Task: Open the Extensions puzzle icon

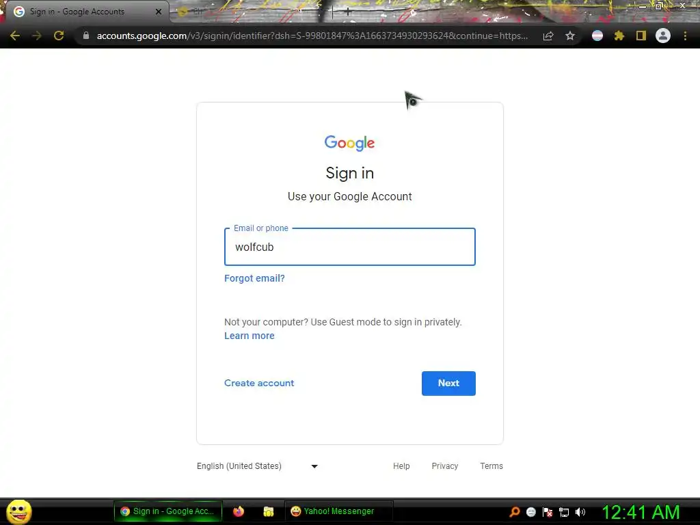Action: coord(619,36)
